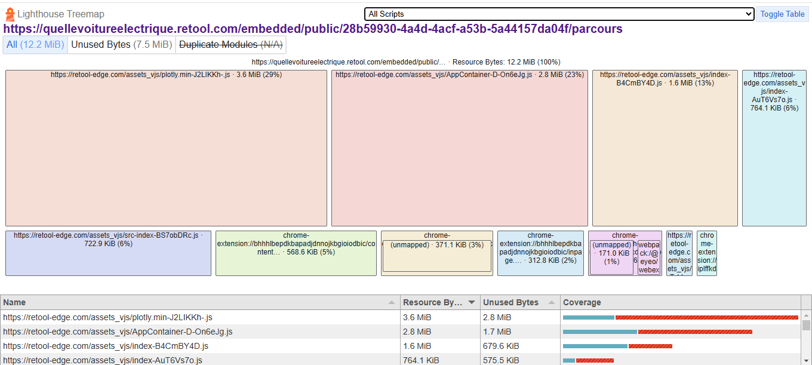The width and height of the screenshot is (812, 365).
Task: Switch to Unused Bytes (7.5 MiB) view
Action: (121, 45)
